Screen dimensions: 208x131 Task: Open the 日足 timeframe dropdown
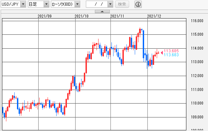point(39,4)
